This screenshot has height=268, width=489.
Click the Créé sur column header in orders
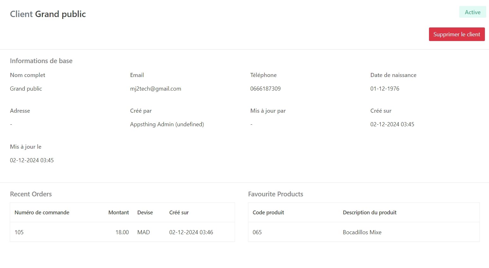tap(179, 212)
